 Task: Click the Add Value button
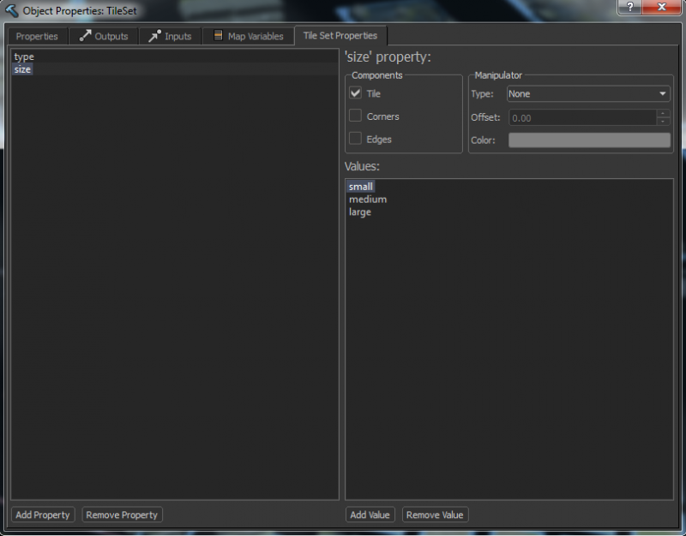pyautogui.click(x=370, y=515)
